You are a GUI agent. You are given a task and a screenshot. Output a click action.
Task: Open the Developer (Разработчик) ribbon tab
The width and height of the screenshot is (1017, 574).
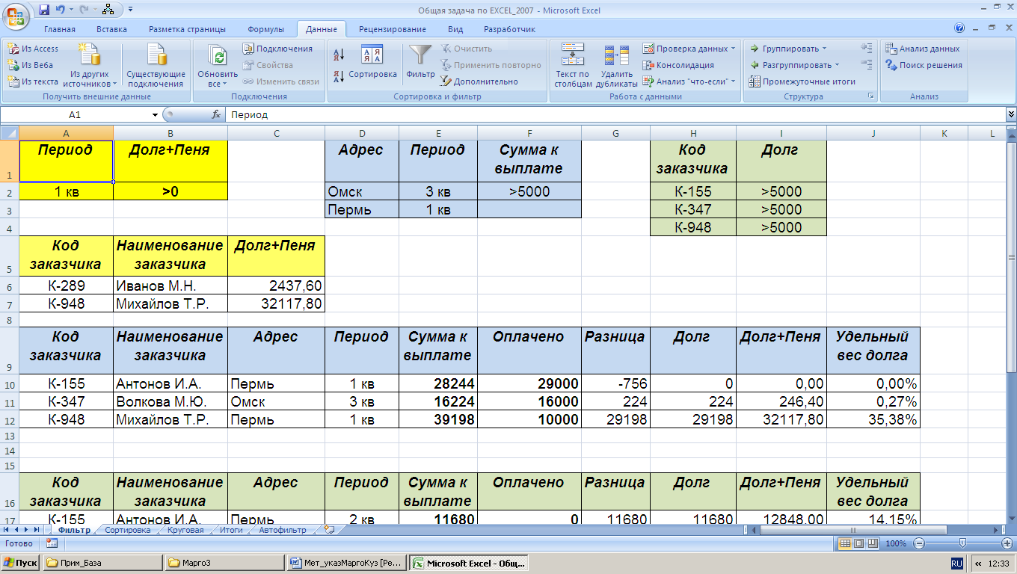click(x=509, y=29)
